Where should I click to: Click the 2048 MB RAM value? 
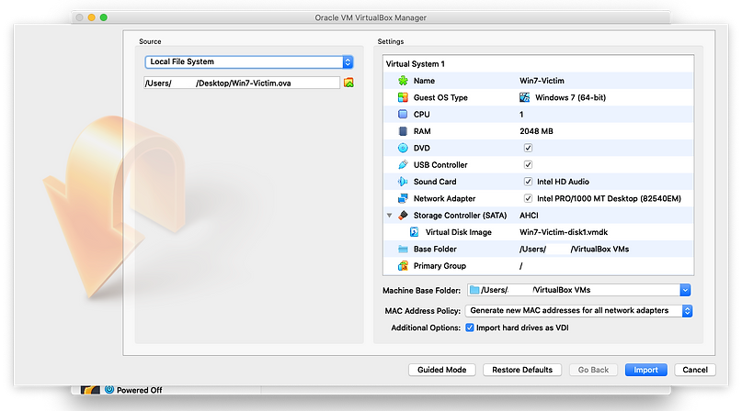[x=536, y=131]
